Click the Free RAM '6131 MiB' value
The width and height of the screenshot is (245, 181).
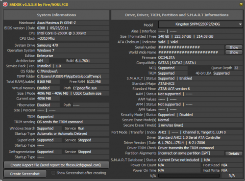(x=94, y=81)
